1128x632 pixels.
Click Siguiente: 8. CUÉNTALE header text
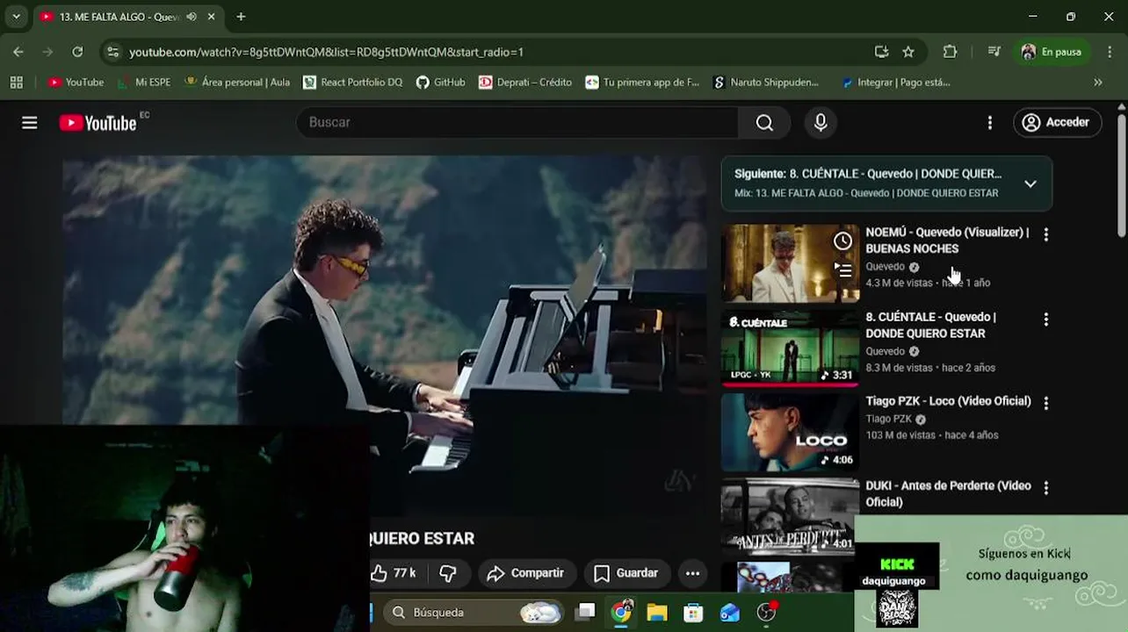point(868,174)
